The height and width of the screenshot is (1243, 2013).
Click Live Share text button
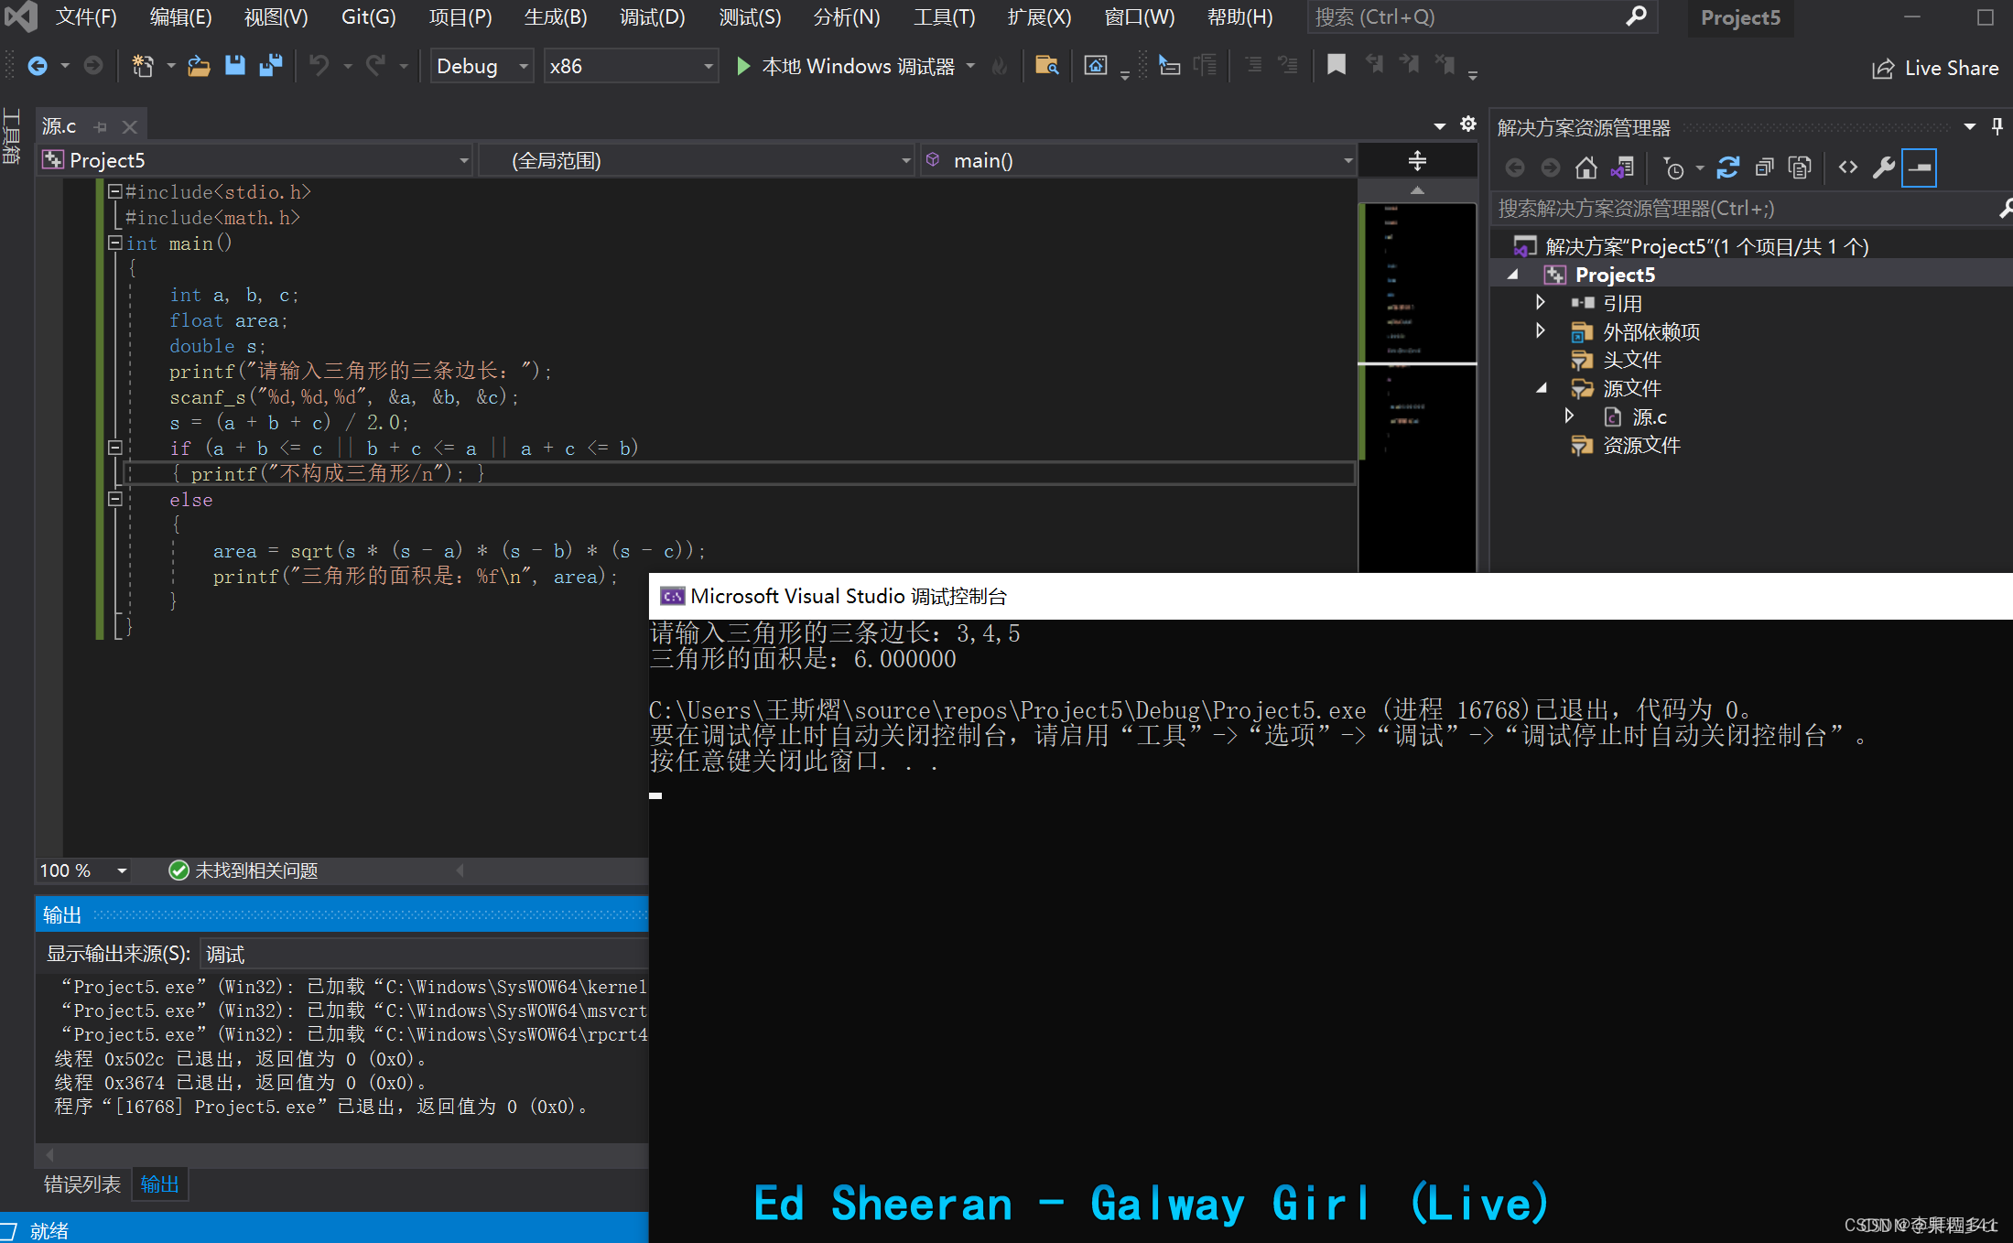[1952, 69]
